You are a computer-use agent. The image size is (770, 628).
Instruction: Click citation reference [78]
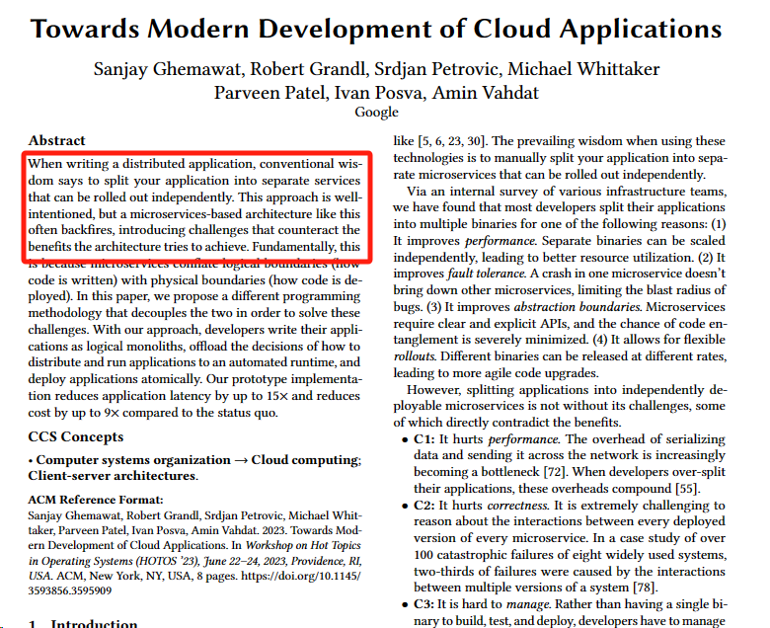coord(645,588)
